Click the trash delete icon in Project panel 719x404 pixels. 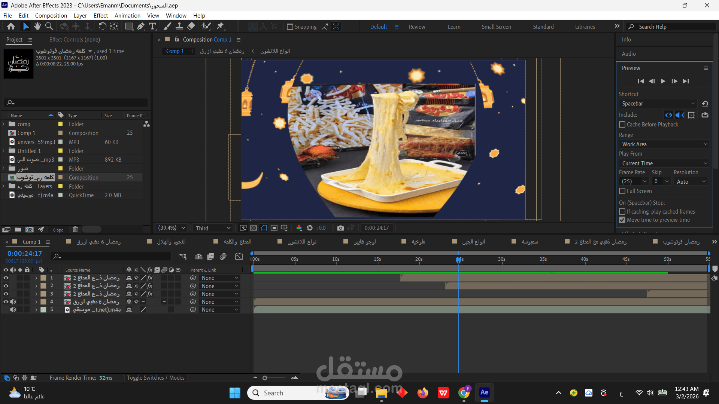coord(75,229)
